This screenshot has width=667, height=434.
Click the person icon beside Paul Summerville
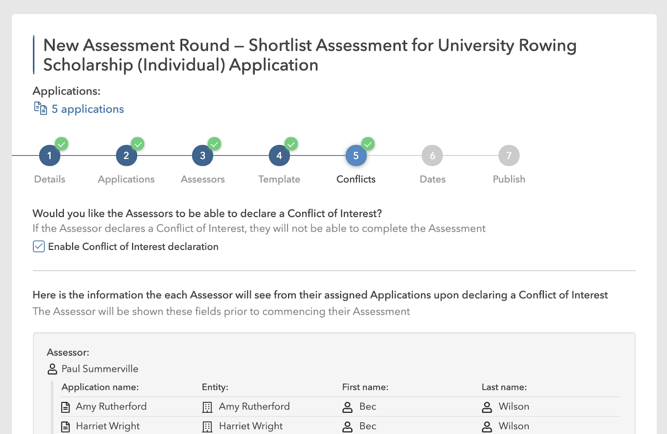52,369
